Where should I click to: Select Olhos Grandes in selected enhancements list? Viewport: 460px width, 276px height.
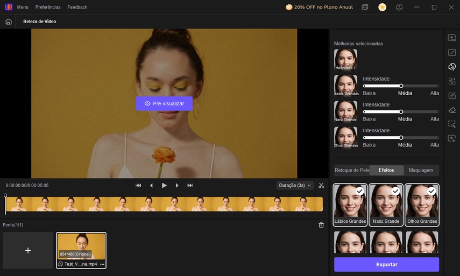tap(345, 137)
